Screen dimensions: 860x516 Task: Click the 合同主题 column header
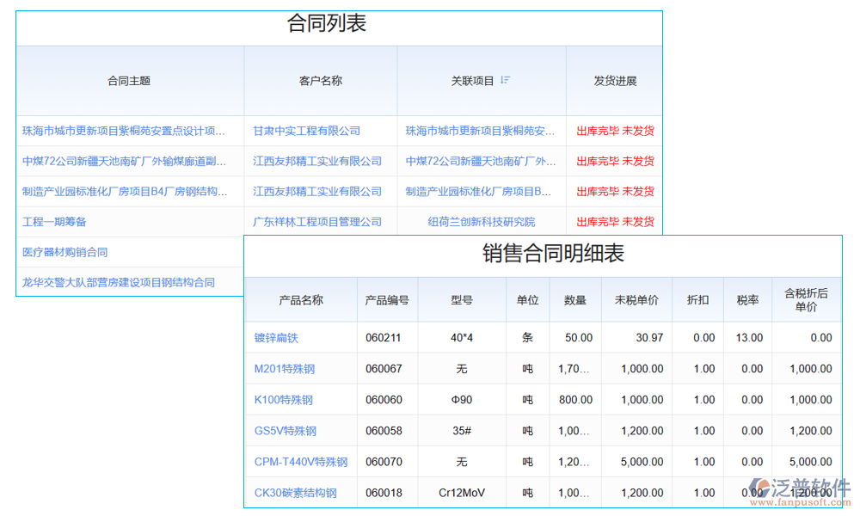pos(127,80)
